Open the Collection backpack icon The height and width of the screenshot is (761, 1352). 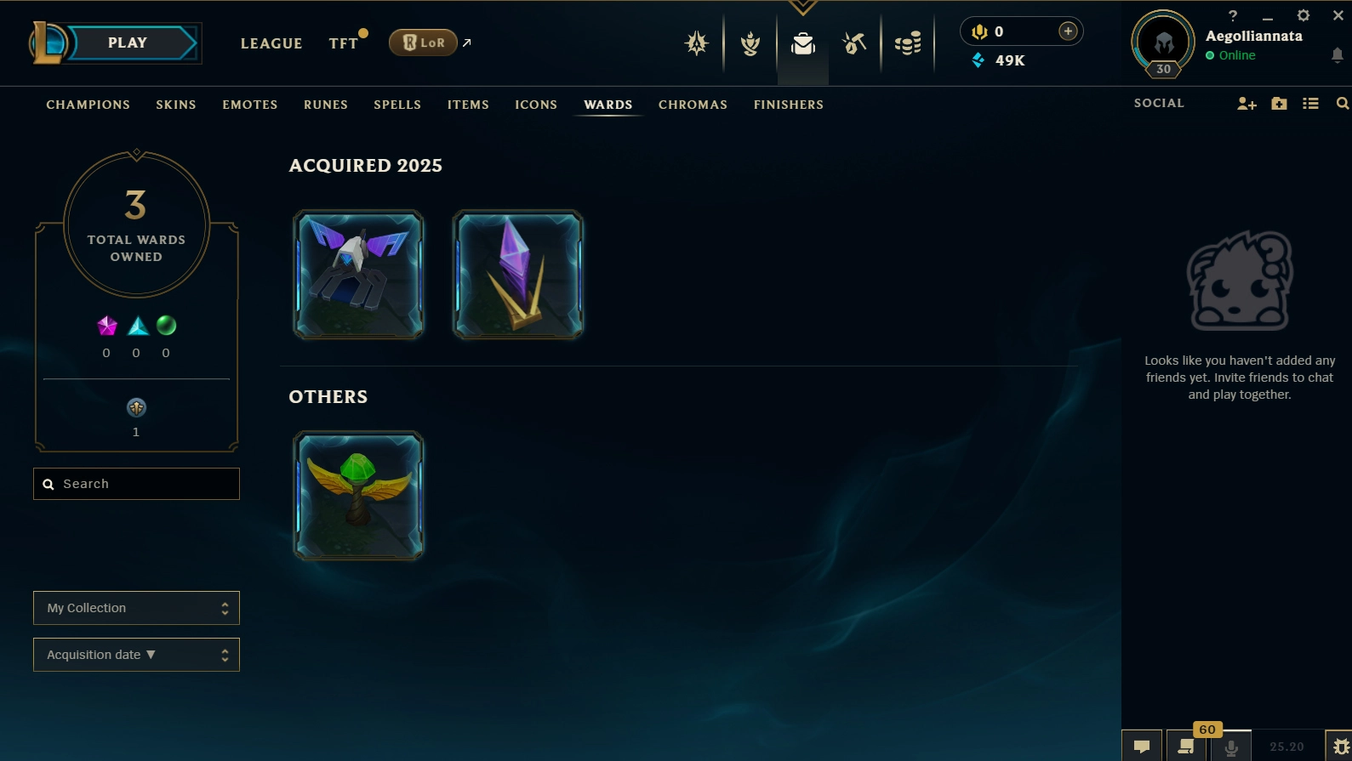point(802,43)
